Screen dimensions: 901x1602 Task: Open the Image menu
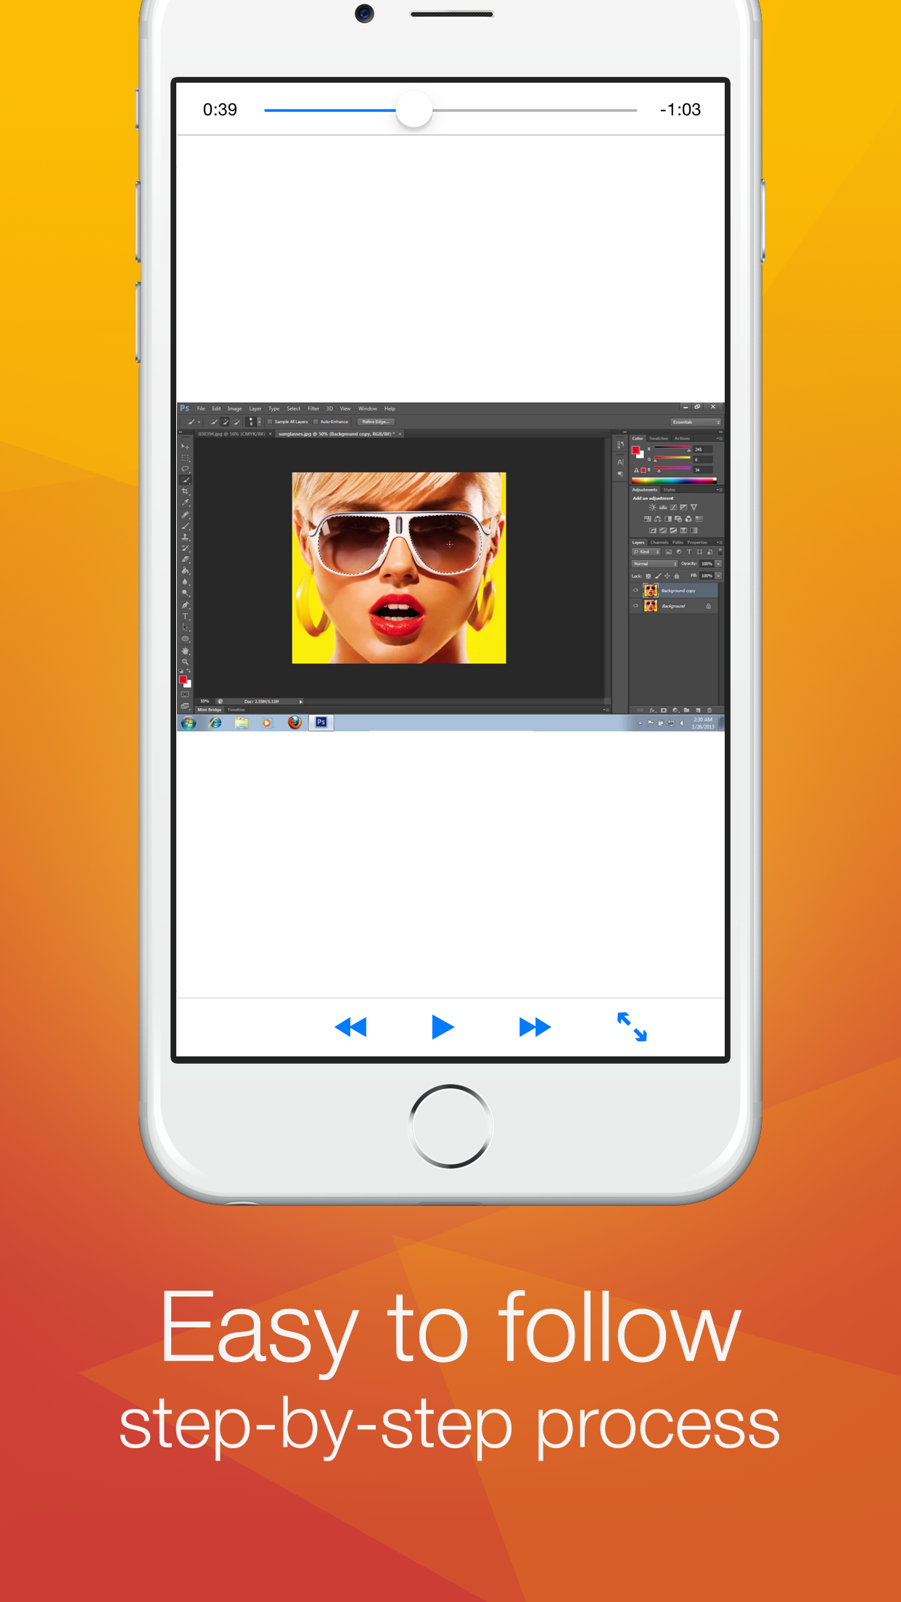234,408
